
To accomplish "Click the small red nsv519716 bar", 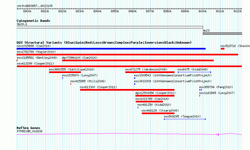I will click(x=222, y=49).
